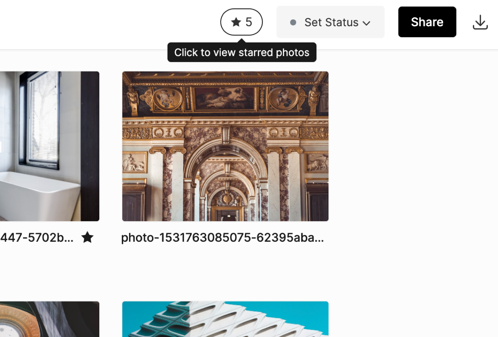Open the ornate marble hall photo
The image size is (498, 337).
(x=225, y=146)
